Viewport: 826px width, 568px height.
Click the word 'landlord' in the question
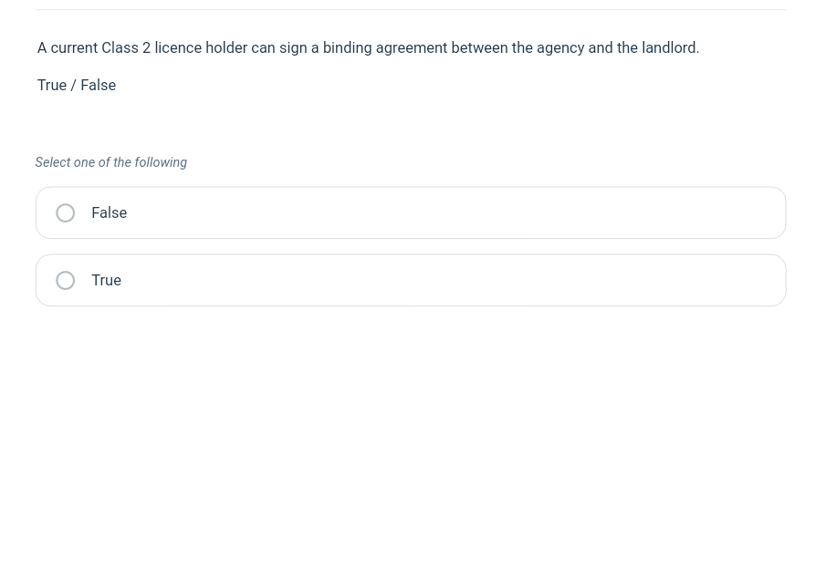coord(668,47)
